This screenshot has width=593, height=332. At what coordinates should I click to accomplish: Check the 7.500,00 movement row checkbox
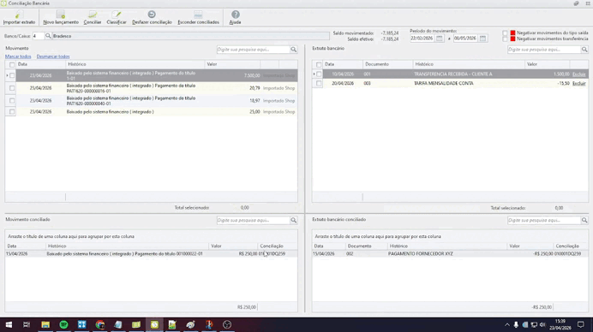[12, 75]
